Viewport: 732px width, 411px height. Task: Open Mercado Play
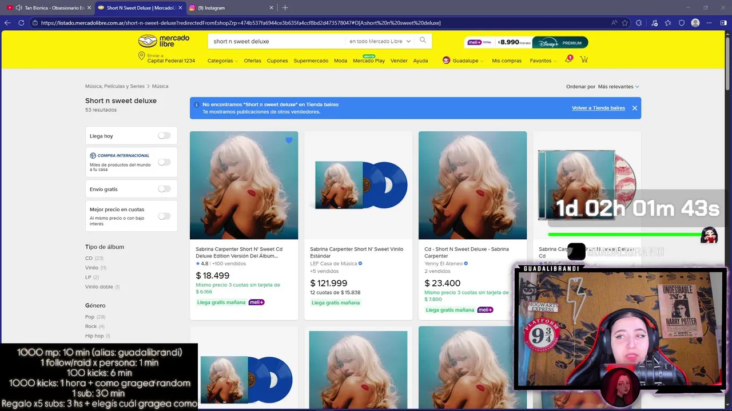(x=369, y=61)
